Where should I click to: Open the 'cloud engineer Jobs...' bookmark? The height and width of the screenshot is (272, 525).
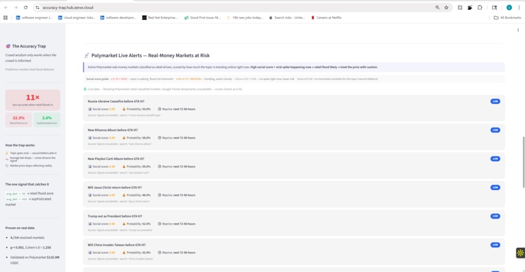click(76, 18)
